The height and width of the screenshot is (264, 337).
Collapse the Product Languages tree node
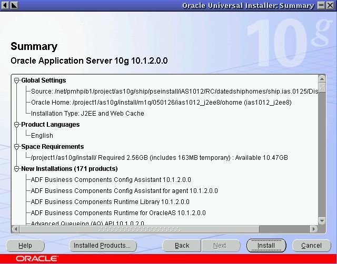click(x=16, y=125)
